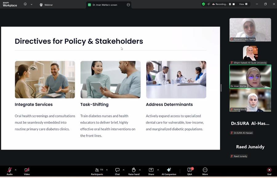Open AI Companion
The image size is (277, 178).
(169, 171)
